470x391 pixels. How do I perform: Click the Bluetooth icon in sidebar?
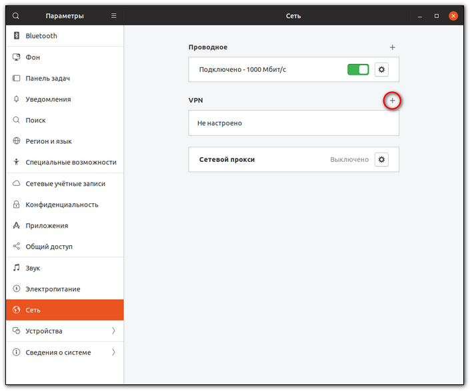17,36
